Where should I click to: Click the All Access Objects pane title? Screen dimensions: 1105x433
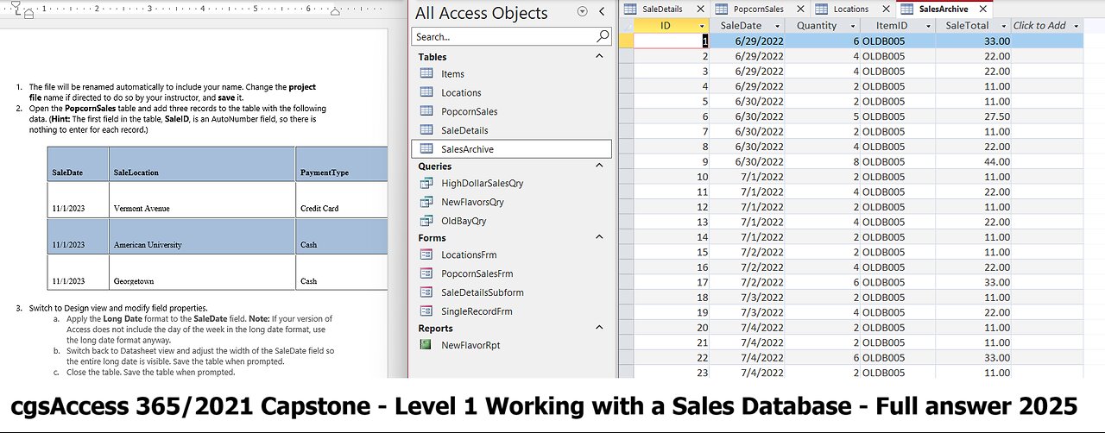482,13
